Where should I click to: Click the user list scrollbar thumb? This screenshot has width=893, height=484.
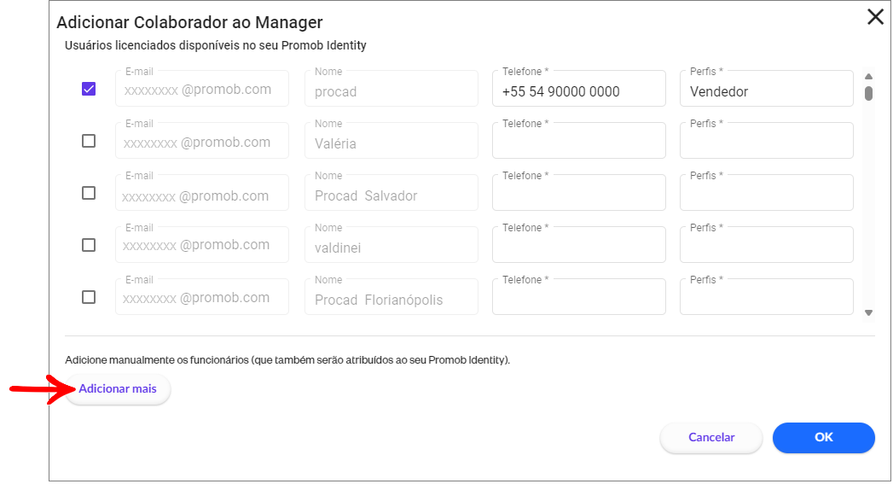click(868, 94)
